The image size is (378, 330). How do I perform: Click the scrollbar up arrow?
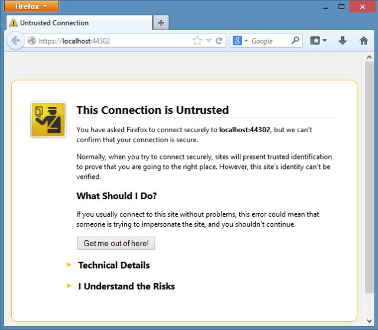(x=369, y=57)
